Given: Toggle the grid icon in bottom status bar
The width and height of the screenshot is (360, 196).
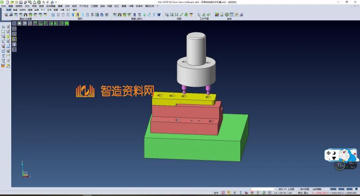Looking at the screenshot, I should pos(270,193).
